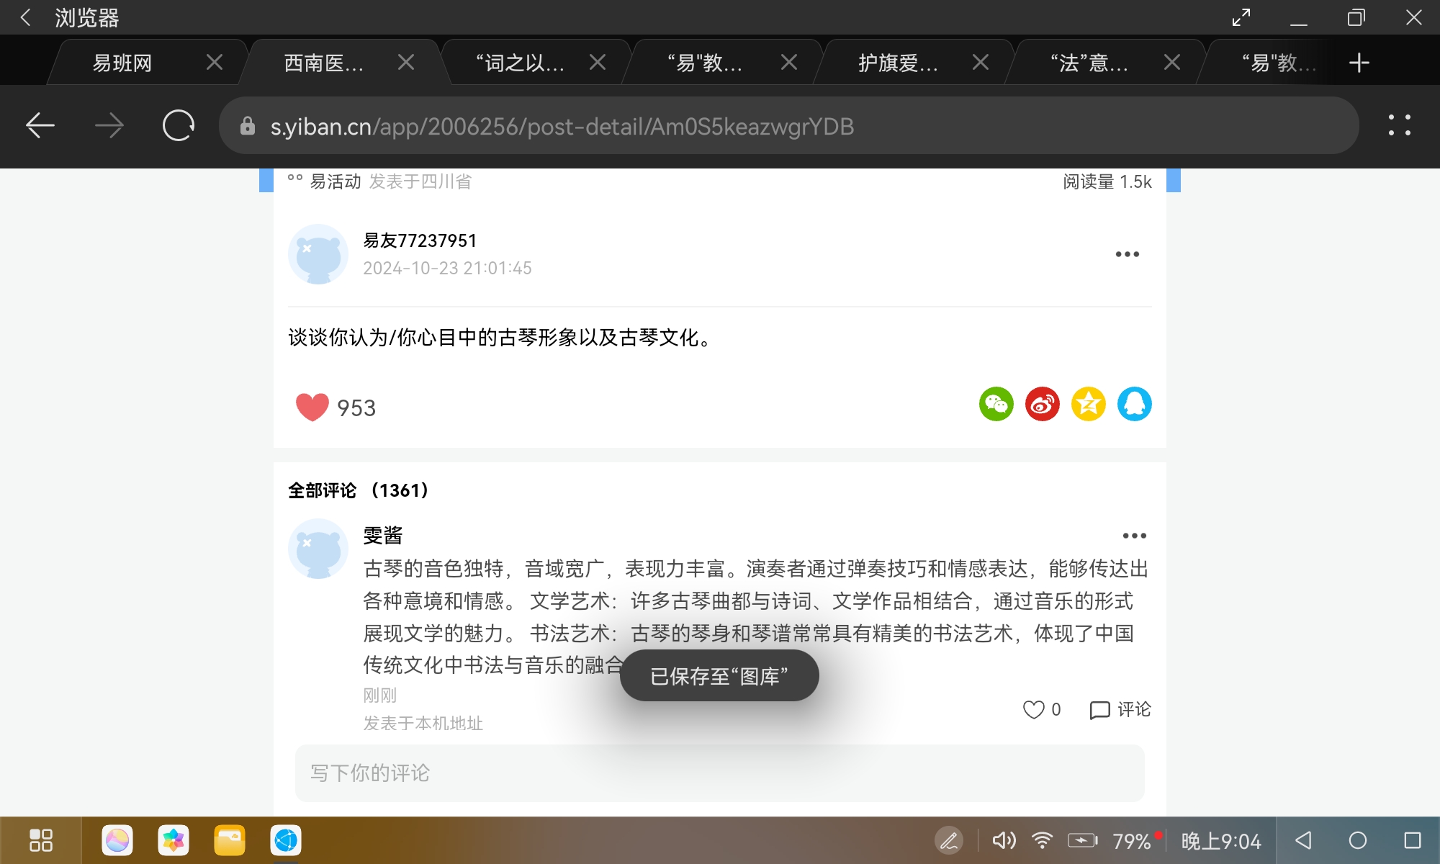Close the 西南医… tab
The width and height of the screenshot is (1440, 864).
[406, 63]
